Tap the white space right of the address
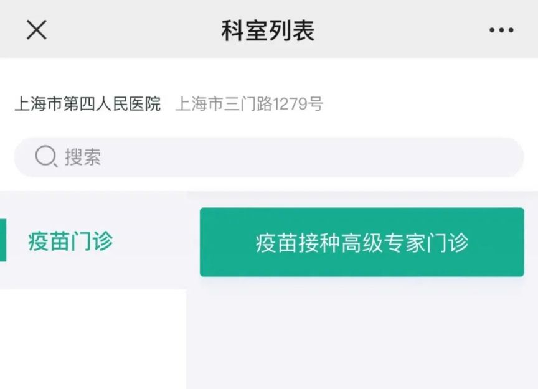Viewport: 538px width, 389px height. pos(429,103)
